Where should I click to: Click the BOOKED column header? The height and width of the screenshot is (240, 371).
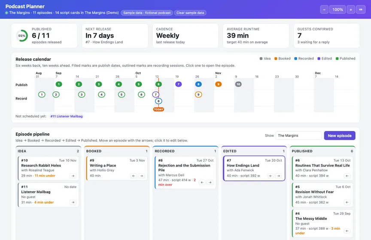(117, 151)
